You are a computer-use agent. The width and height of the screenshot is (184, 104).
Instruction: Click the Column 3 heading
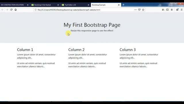click(x=128, y=50)
